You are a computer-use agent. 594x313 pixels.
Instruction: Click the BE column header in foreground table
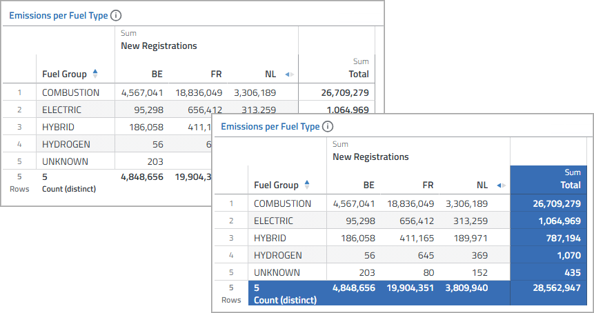pos(369,185)
